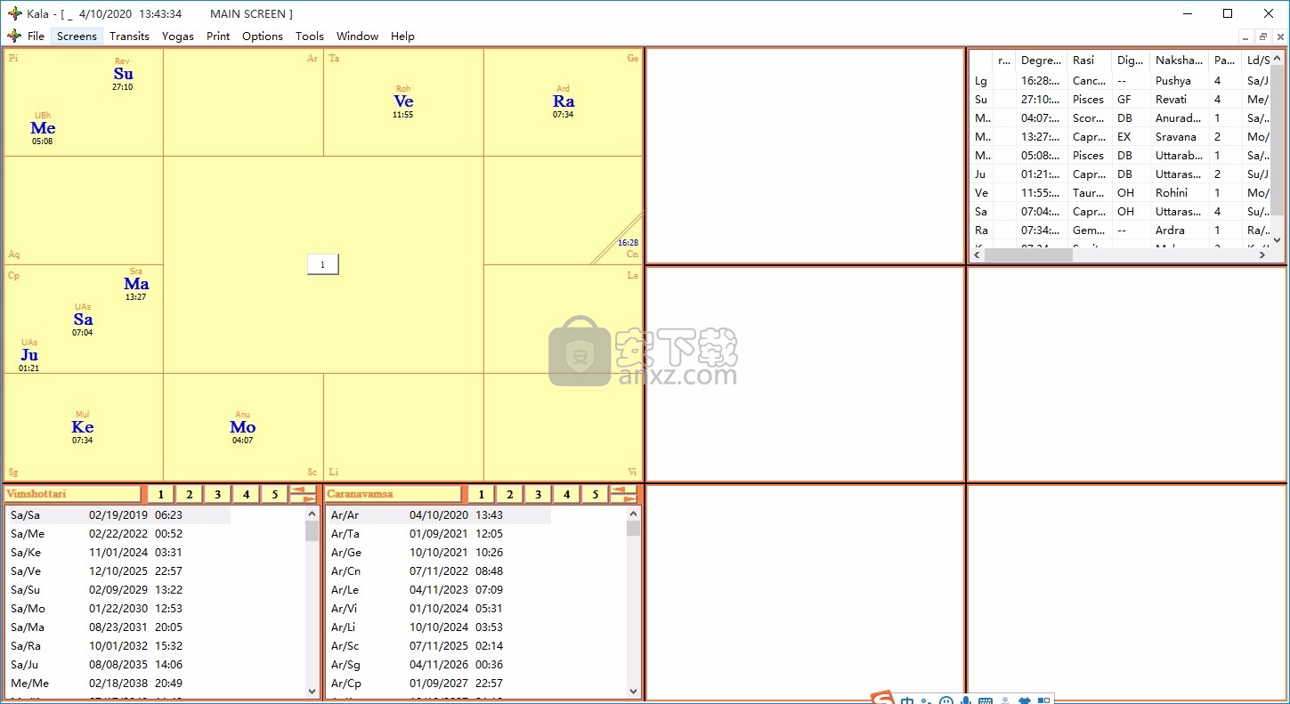Click the soft keyboard icon in IME toolbar
1290x704 pixels.
tap(986, 700)
